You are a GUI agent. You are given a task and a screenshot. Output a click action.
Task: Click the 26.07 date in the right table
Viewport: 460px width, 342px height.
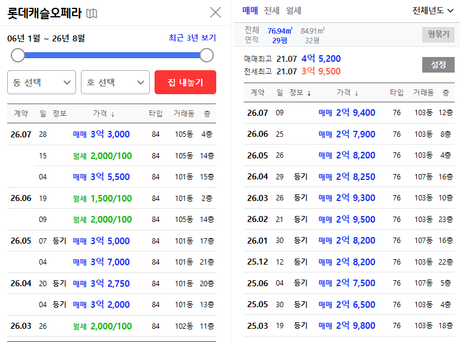tap(258, 113)
